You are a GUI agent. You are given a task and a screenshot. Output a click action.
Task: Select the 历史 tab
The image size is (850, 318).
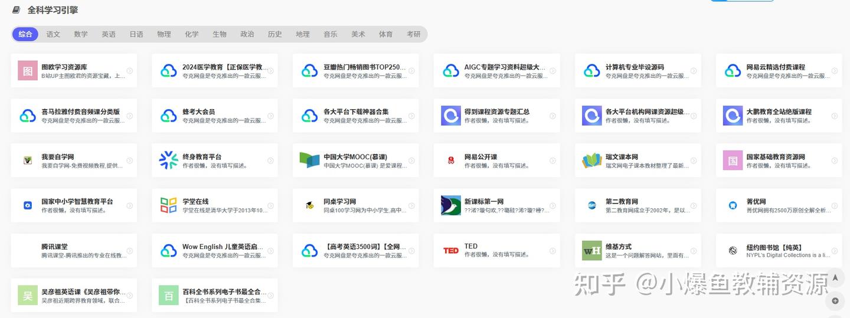pyautogui.click(x=275, y=34)
